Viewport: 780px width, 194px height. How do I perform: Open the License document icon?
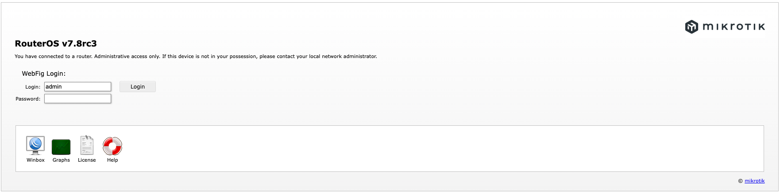[87, 145]
